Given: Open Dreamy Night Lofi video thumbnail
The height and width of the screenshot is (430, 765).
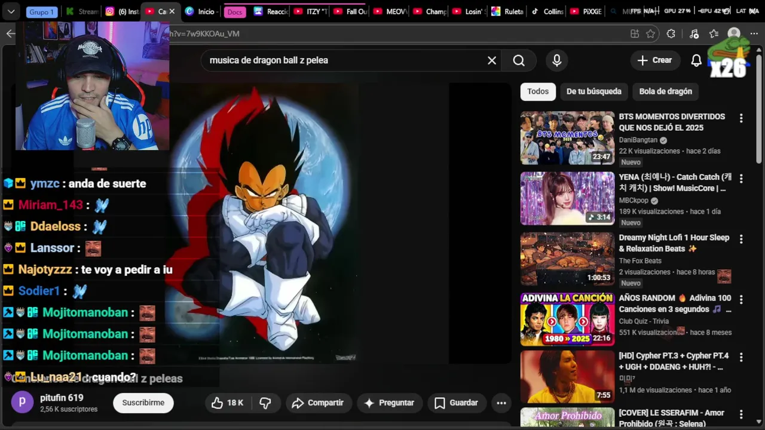Looking at the screenshot, I should pyautogui.click(x=567, y=259).
